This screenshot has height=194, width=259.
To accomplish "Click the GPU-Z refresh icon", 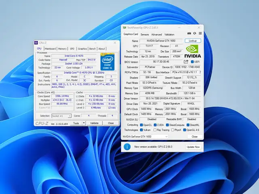I will pos(195,33).
